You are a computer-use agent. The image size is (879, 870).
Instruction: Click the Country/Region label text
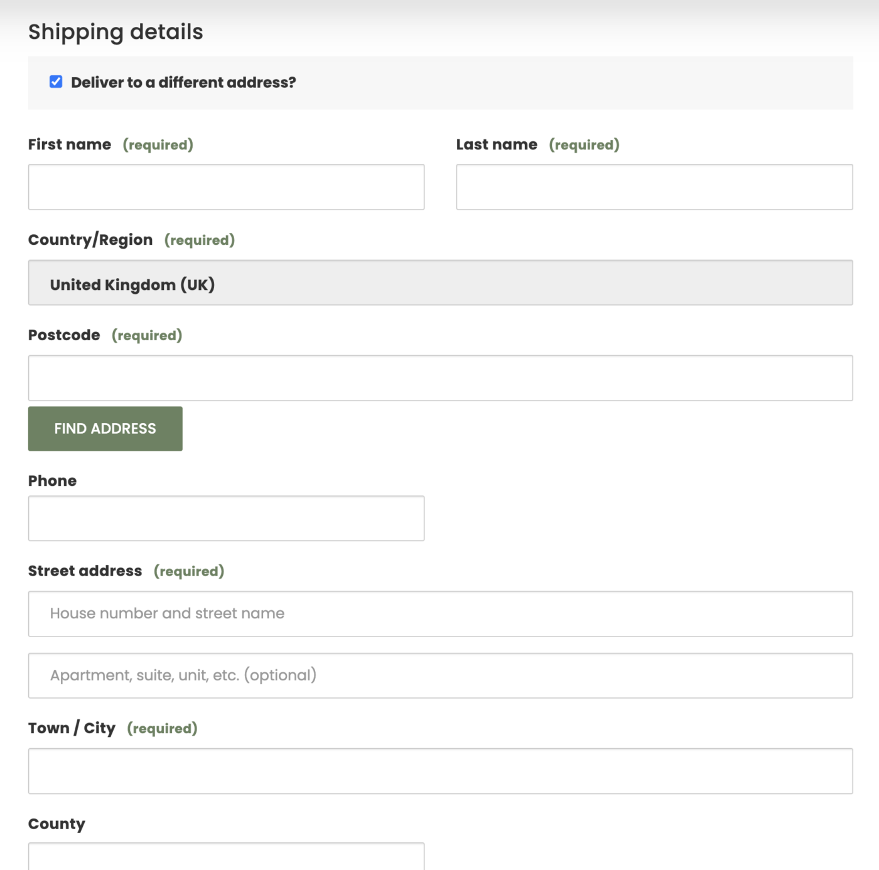[x=90, y=240]
